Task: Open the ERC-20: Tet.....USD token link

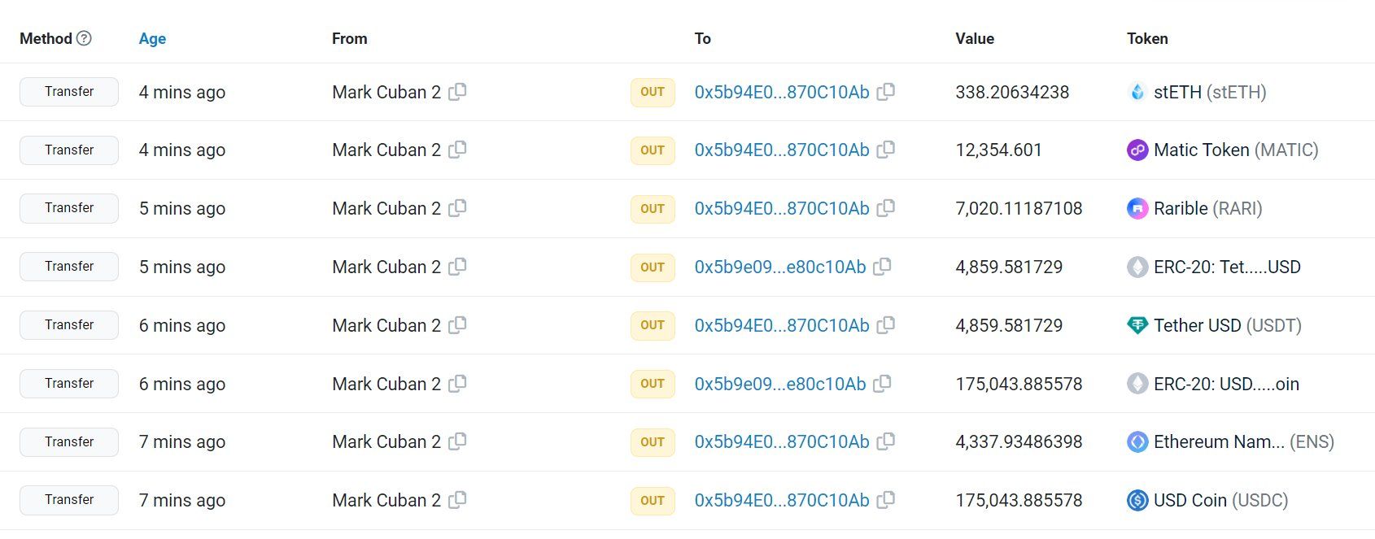Action: point(1227,267)
